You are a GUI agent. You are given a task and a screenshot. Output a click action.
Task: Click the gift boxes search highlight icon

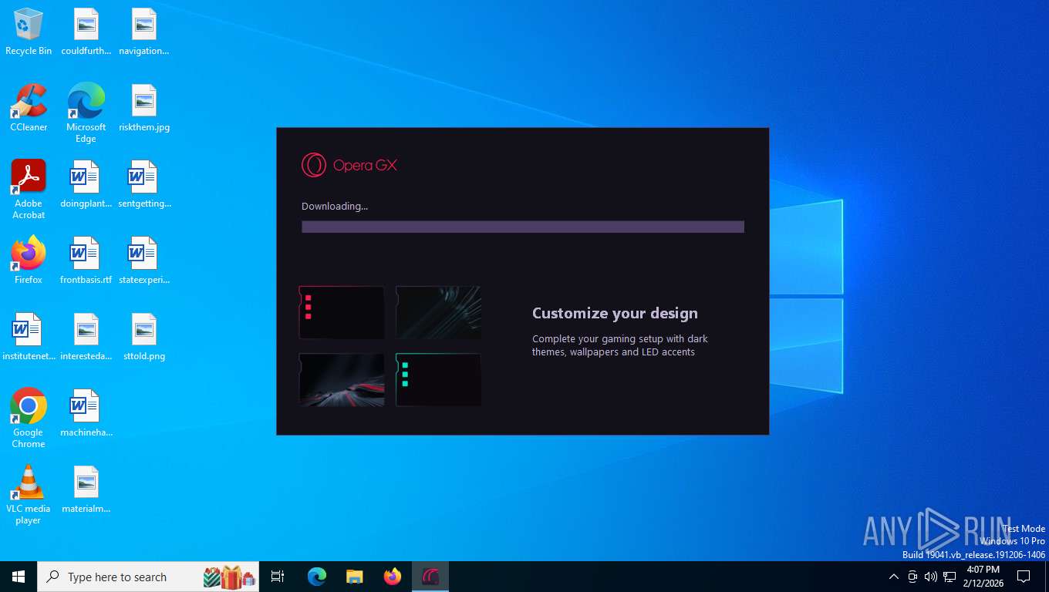(229, 577)
